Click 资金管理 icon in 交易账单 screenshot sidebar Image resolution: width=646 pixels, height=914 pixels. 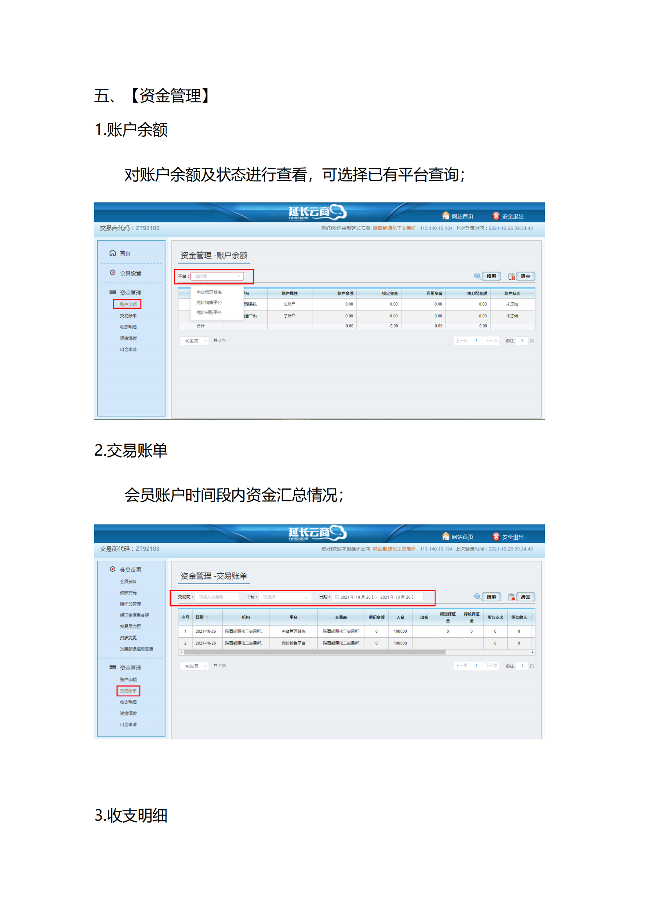112,667
